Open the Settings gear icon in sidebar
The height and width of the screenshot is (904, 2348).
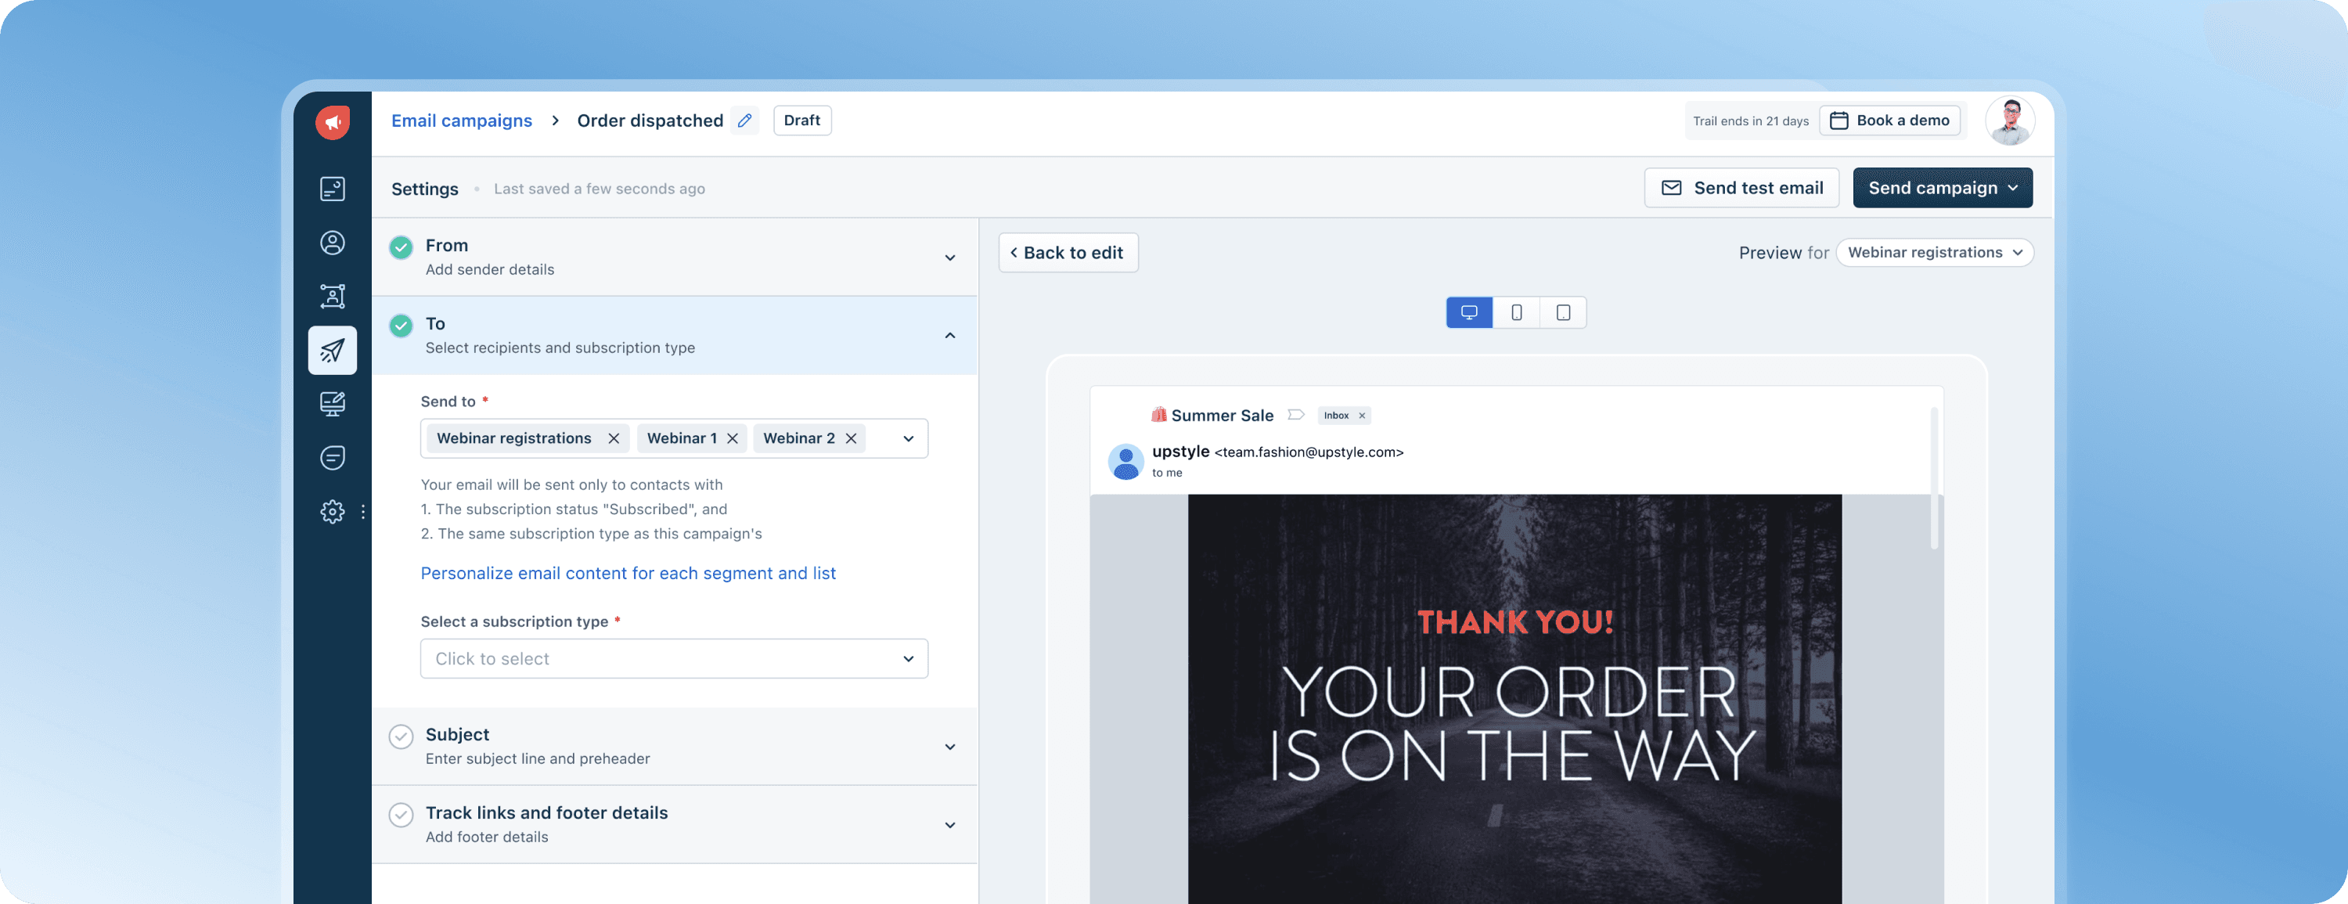(333, 511)
